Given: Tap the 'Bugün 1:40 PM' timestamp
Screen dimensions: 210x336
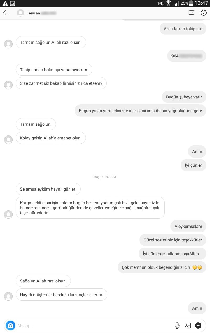Looking at the screenshot, I should (105, 177).
